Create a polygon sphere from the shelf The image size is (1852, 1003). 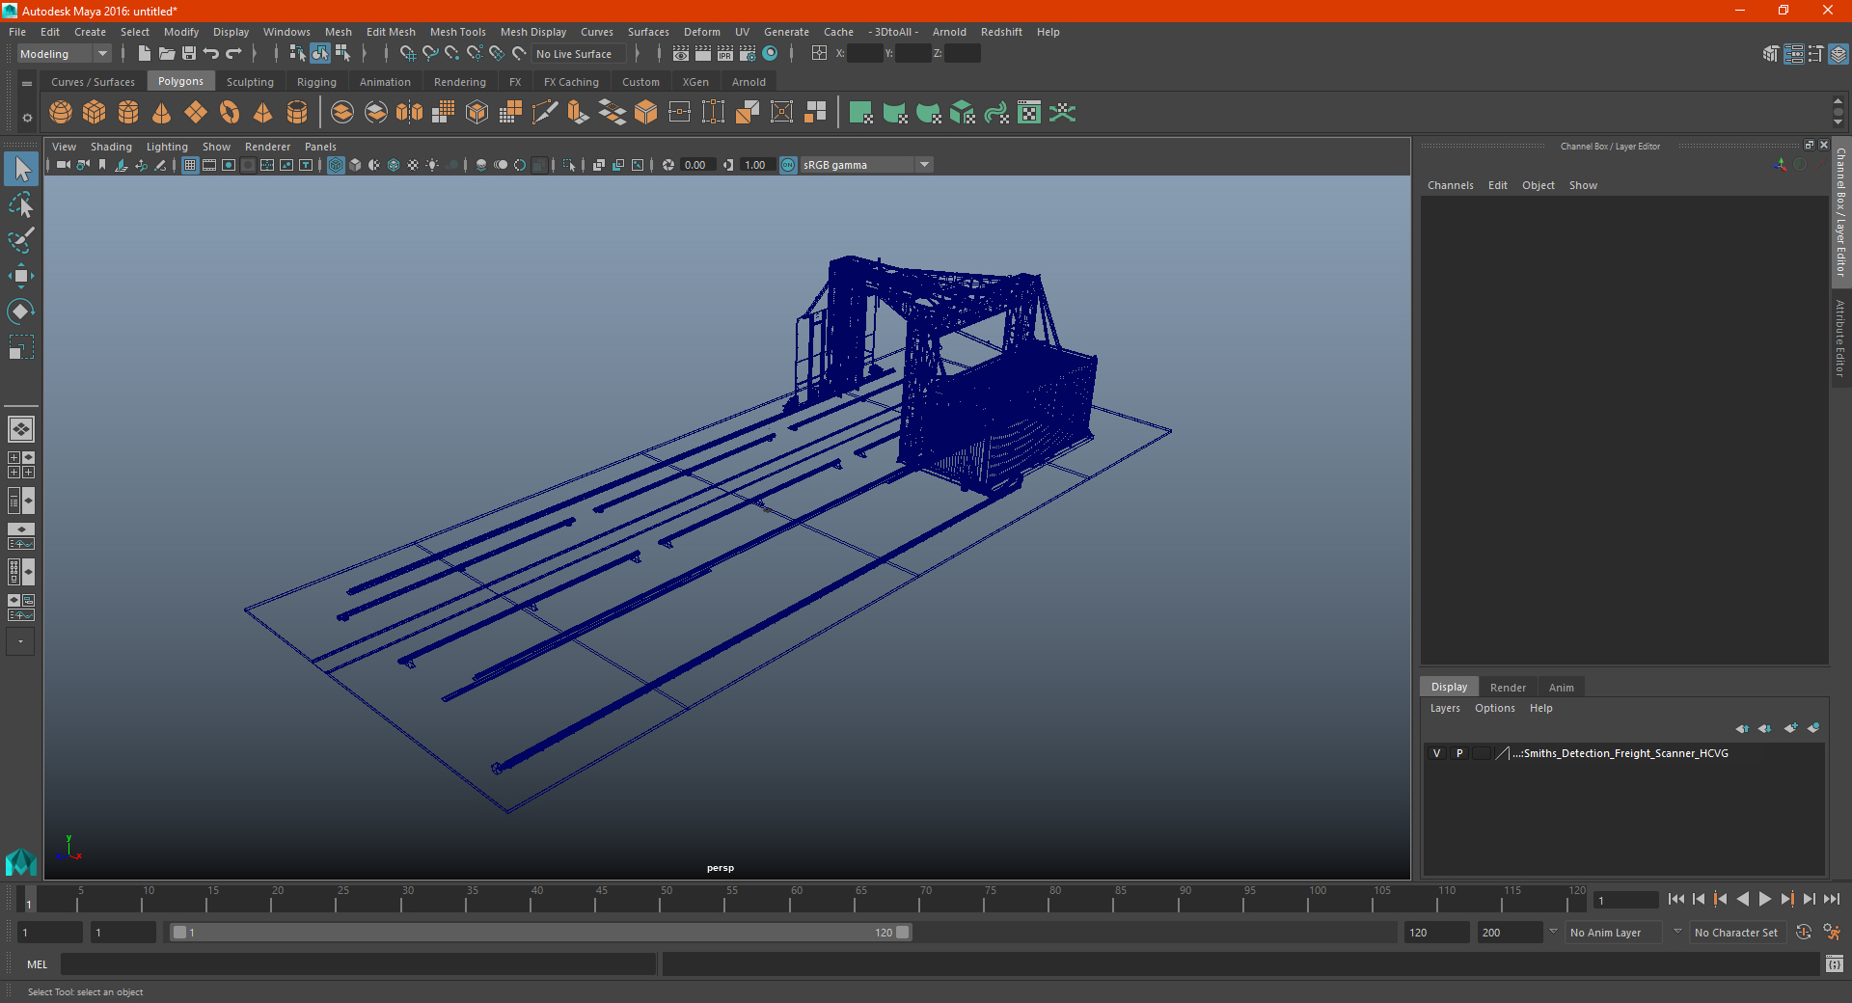click(61, 113)
